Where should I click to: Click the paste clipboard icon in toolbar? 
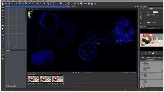(23, 4)
